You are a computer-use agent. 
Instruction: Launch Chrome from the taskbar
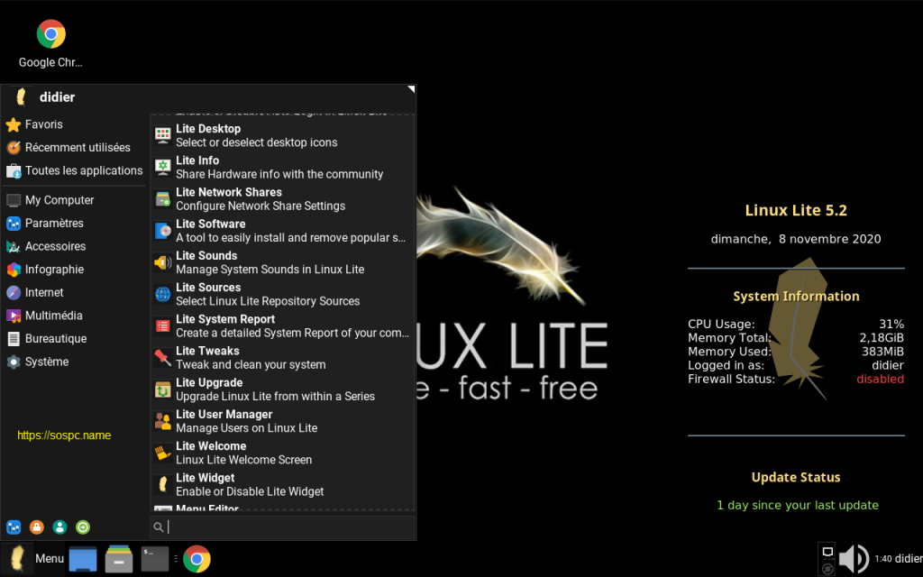(196, 559)
